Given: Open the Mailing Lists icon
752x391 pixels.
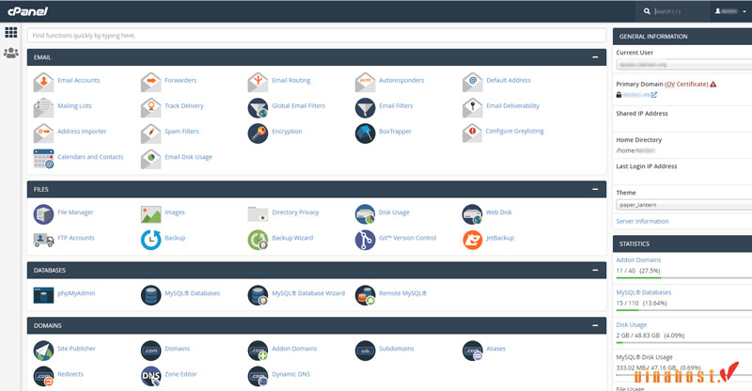Looking at the screenshot, I should click(x=43, y=107).
